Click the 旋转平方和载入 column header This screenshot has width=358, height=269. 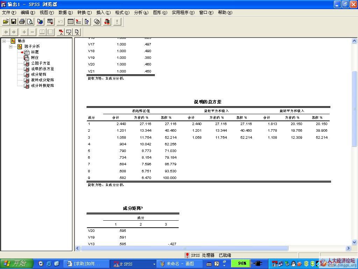[292, 111]
